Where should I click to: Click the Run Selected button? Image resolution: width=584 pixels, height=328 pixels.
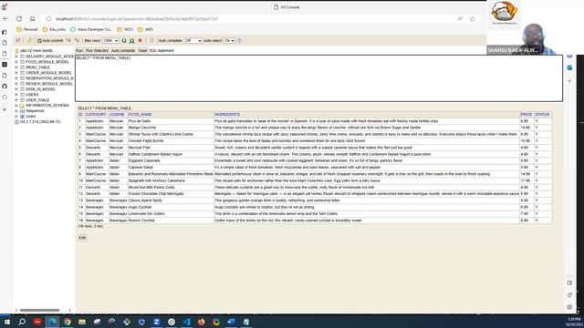[x=97, y=51]
